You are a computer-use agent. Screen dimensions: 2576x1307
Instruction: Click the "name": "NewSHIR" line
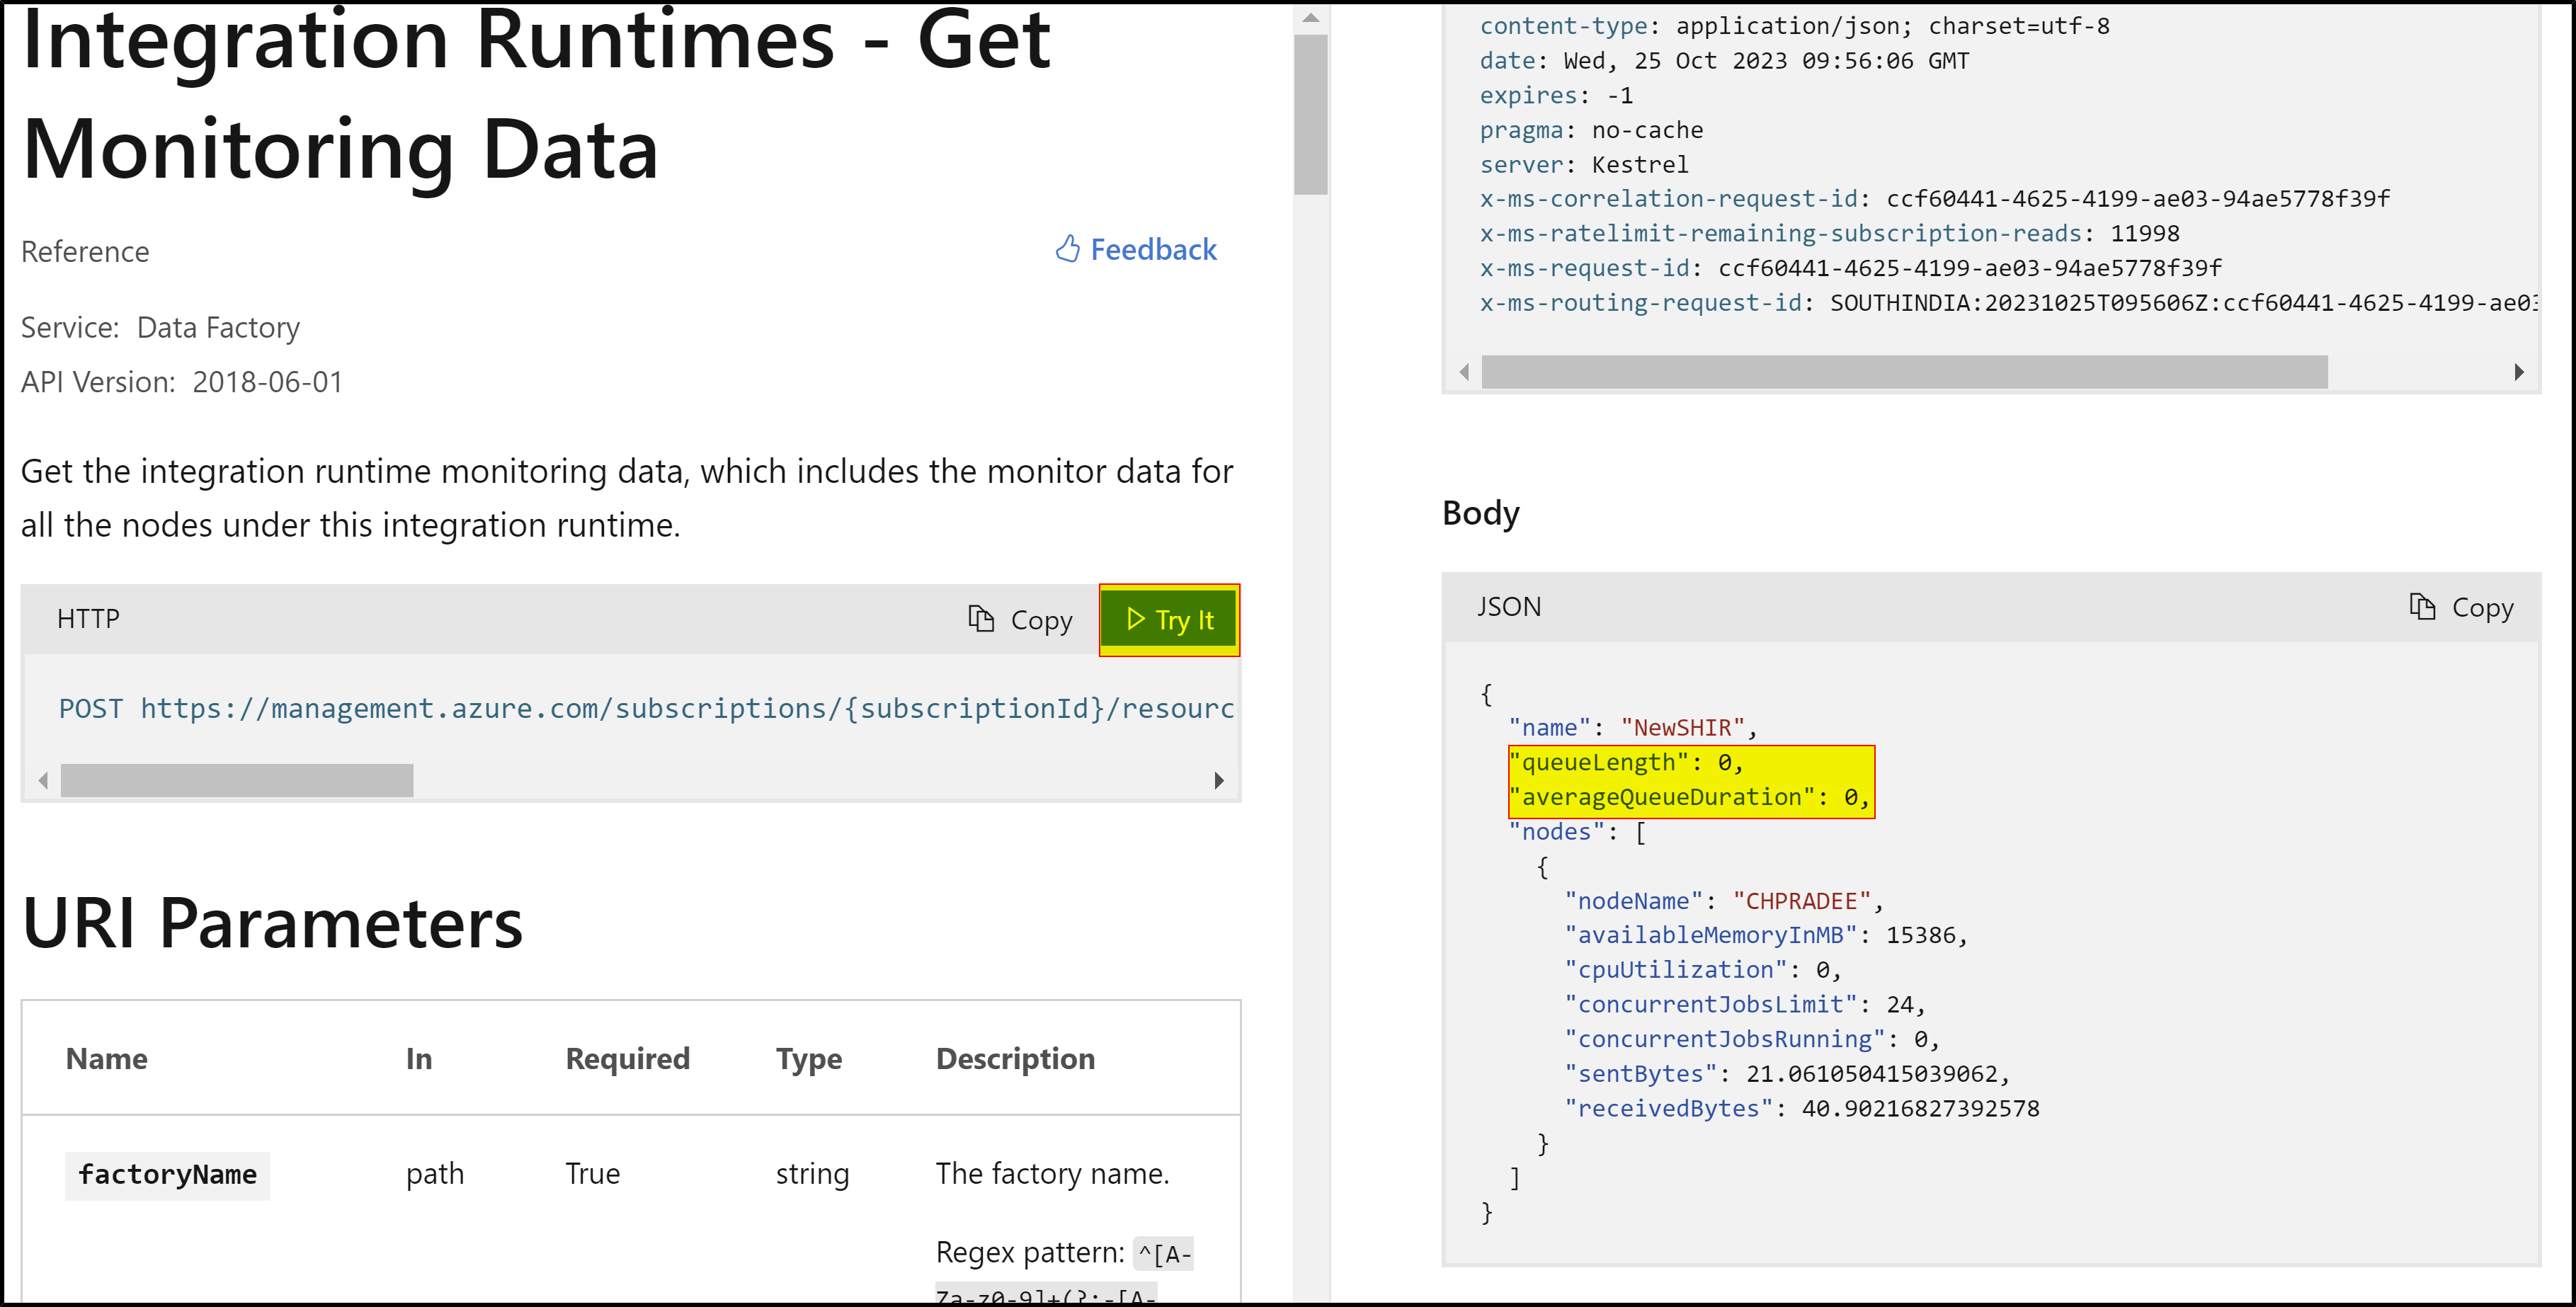click(x=1633, y=728)
